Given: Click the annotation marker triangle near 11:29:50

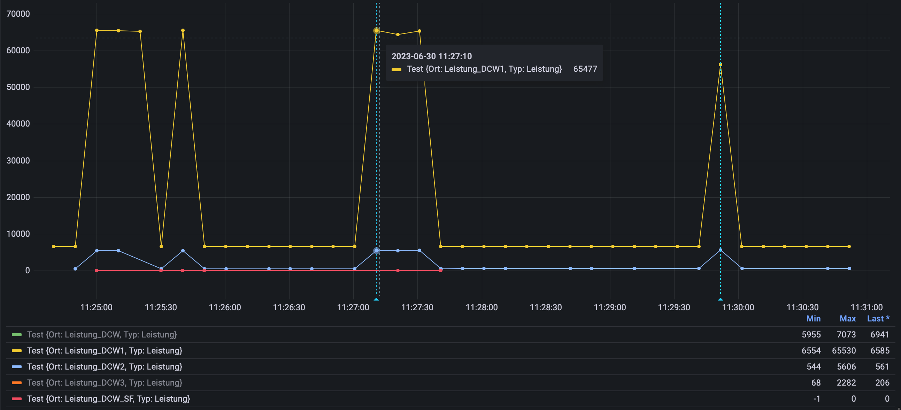Looking at the screenshot, I should tap(720, 299).
